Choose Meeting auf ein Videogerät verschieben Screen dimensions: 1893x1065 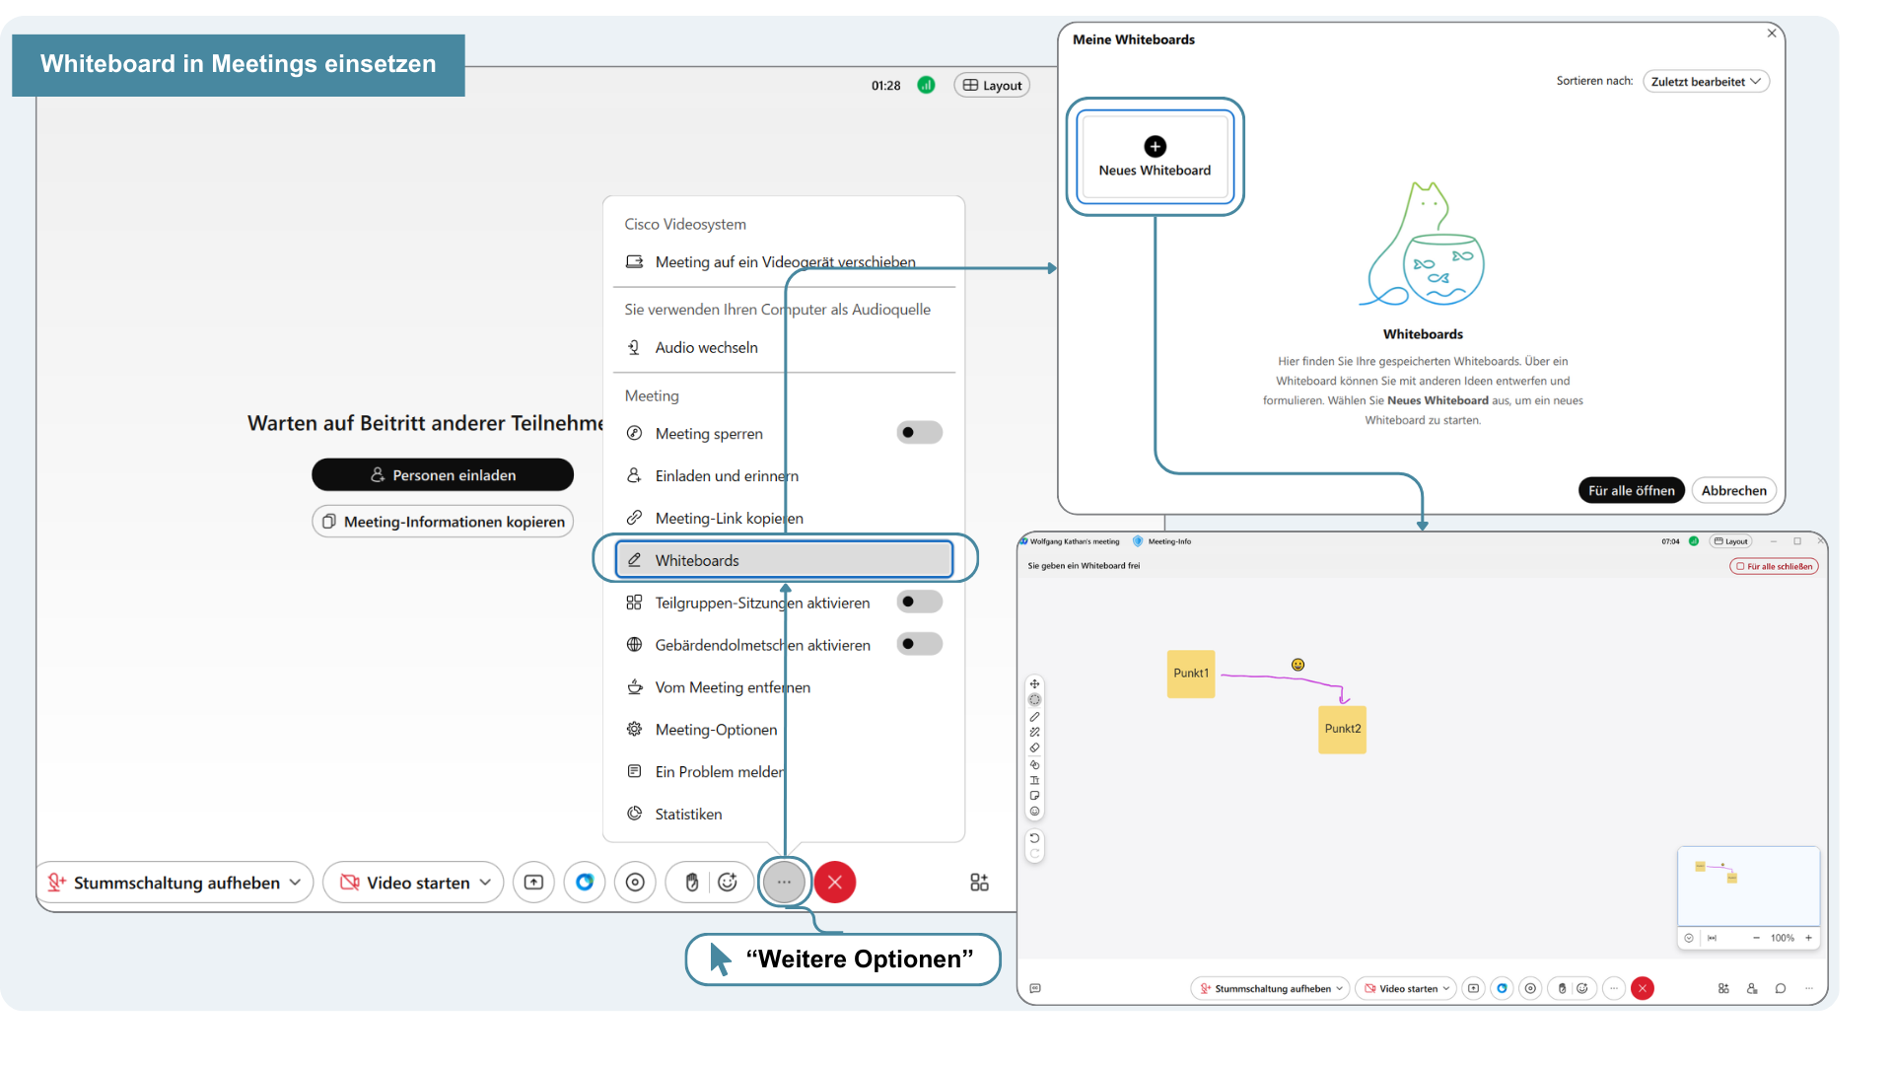(x=785, y=262)
